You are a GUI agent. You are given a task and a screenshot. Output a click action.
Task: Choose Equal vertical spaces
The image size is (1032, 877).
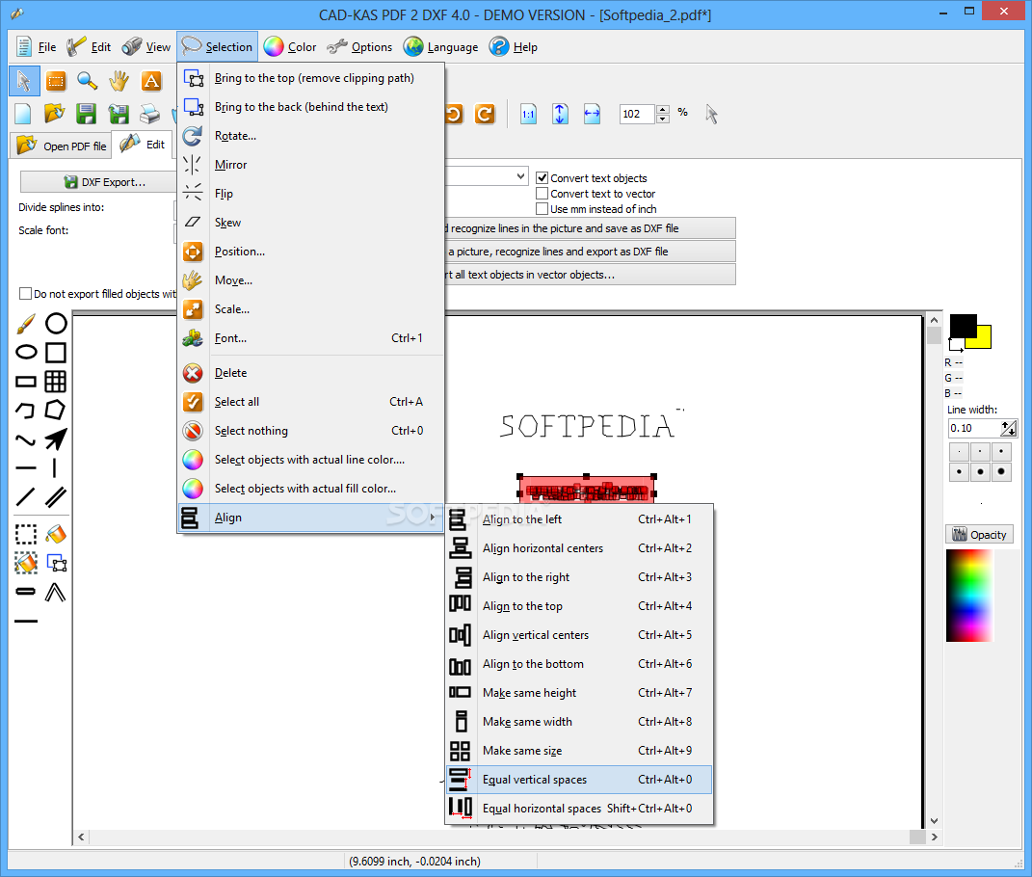point(578,780)
